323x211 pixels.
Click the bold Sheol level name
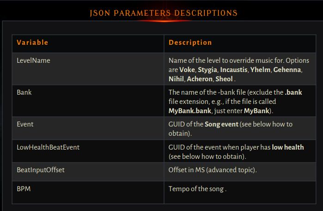(x=224, y=79)
